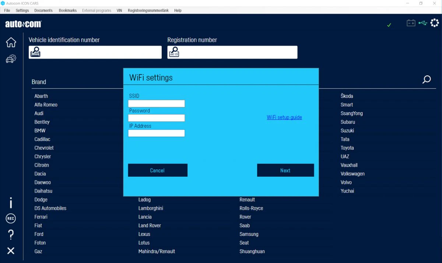Click the Registration number field
Viewport: 442px width, 263px height.
tap(232, 52)
